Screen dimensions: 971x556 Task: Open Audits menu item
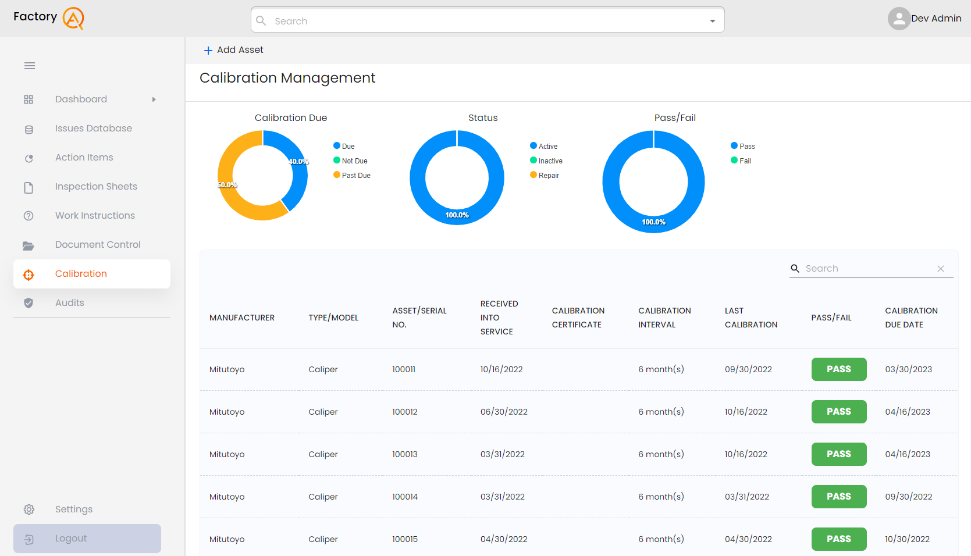[x=92, y=303]
